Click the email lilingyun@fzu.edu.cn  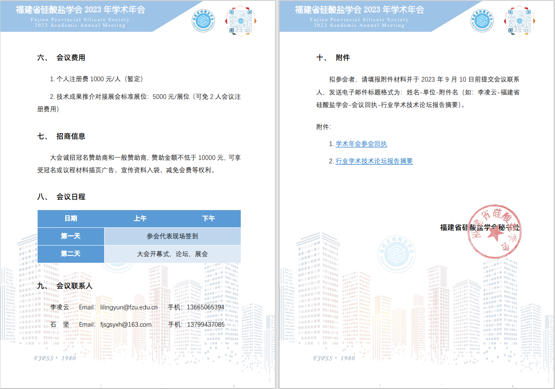(129, 308)
